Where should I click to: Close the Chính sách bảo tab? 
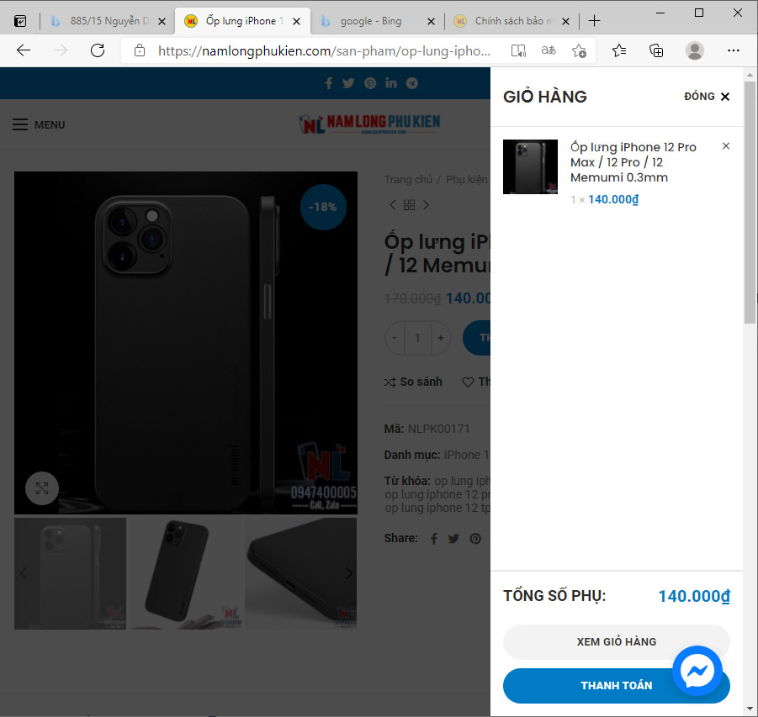tap(565, 21)
